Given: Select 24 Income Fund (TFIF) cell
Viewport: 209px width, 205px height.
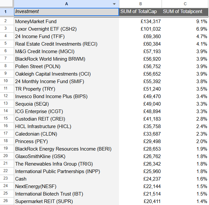Looking at the screenshot, I should click(x=66, y=37).
